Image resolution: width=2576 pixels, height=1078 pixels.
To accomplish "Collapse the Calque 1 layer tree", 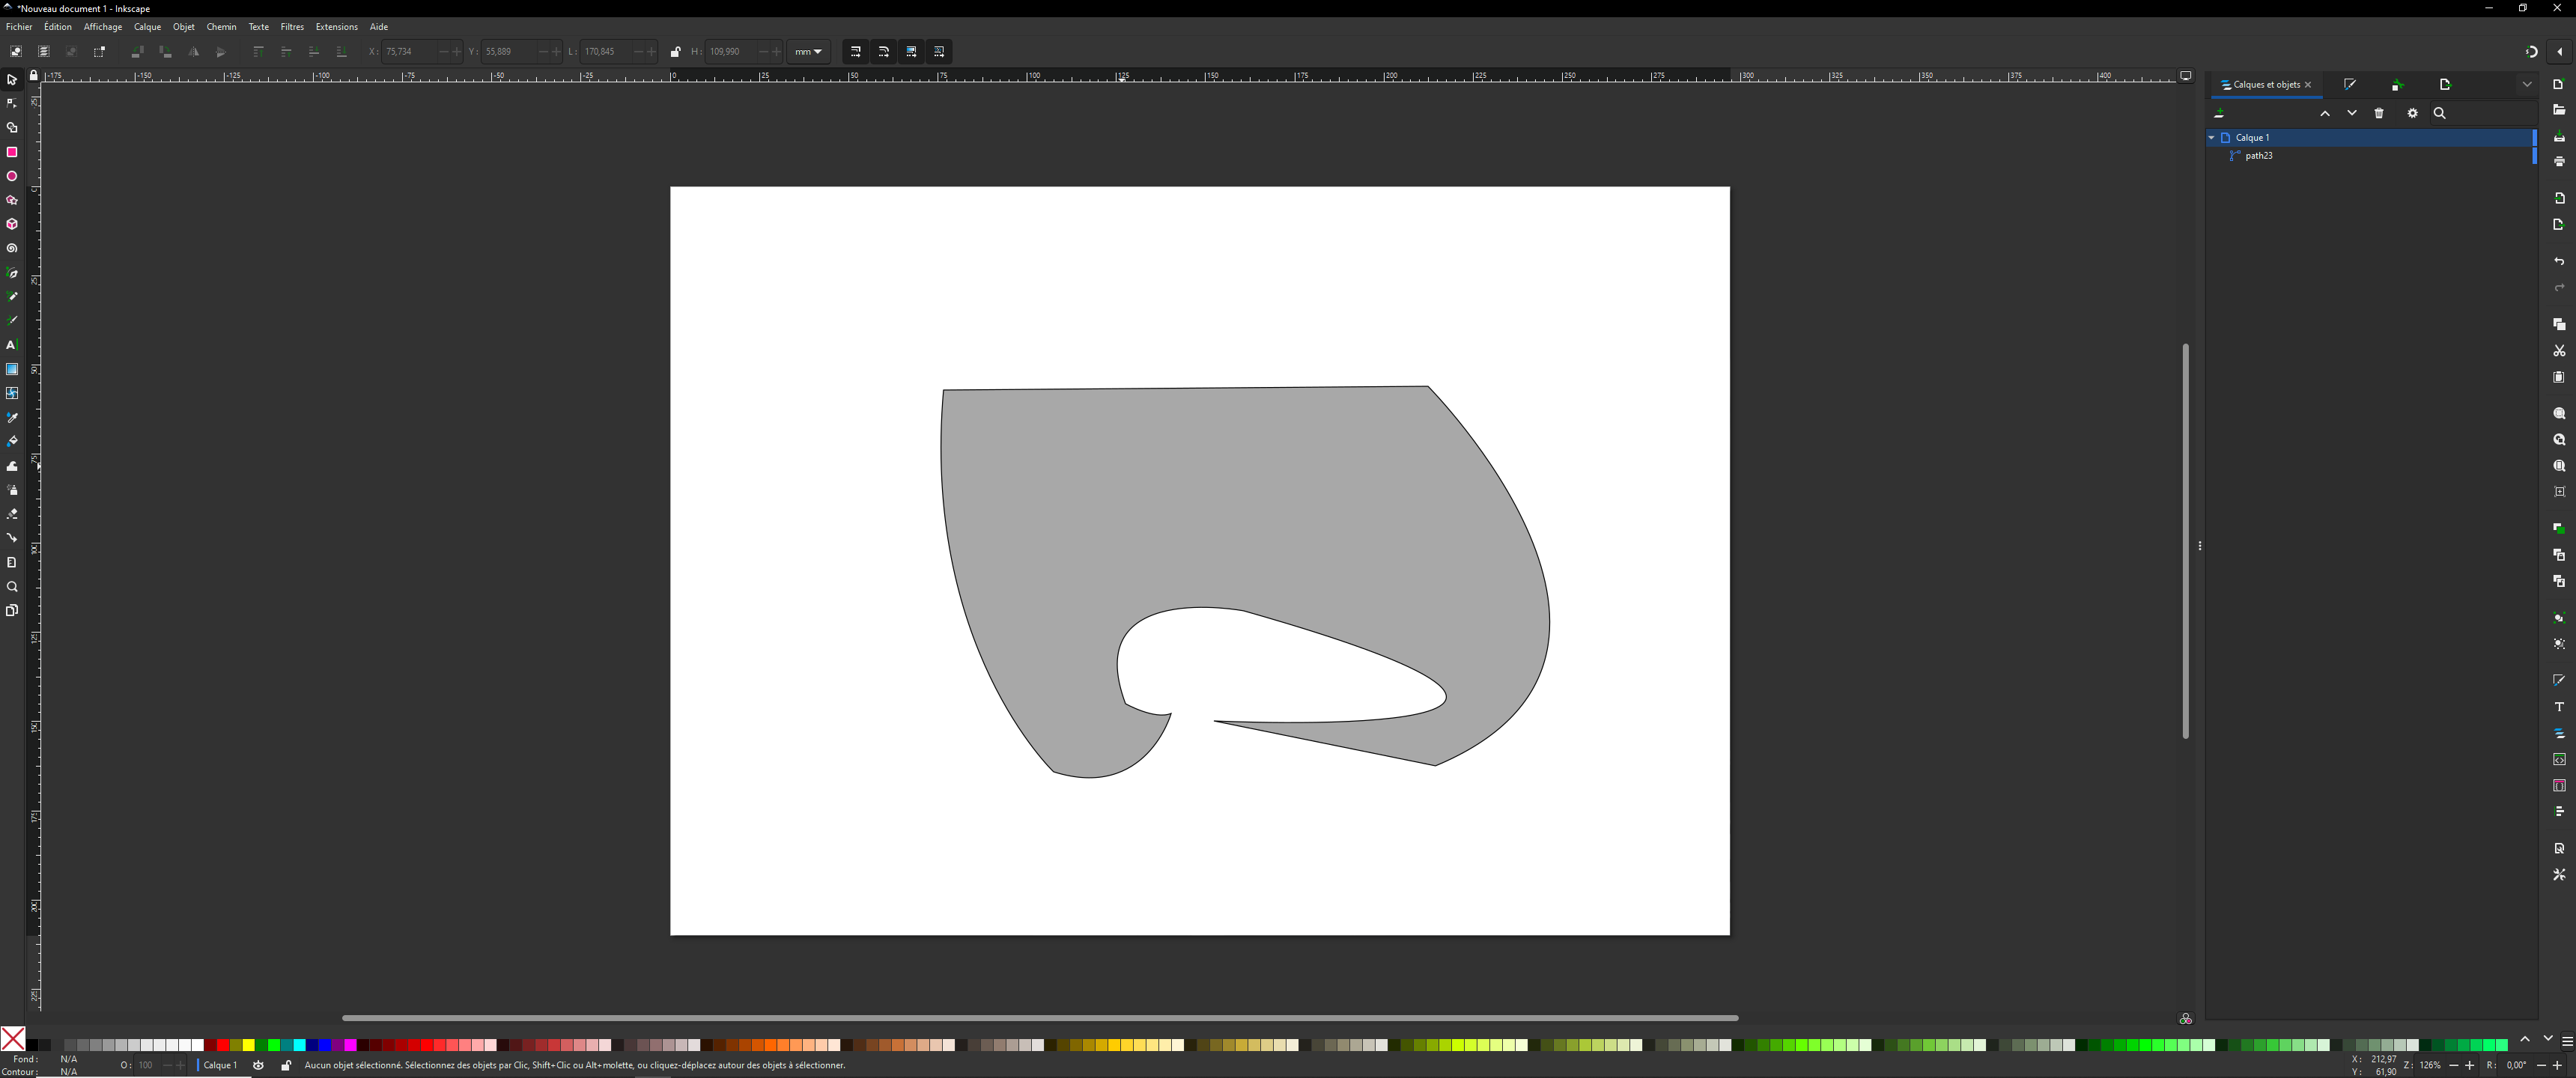I will (x=2211, y=137).
